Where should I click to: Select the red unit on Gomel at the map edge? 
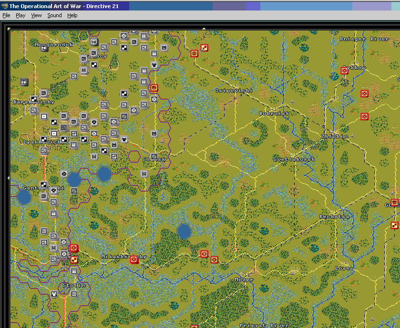coord(394,202)
